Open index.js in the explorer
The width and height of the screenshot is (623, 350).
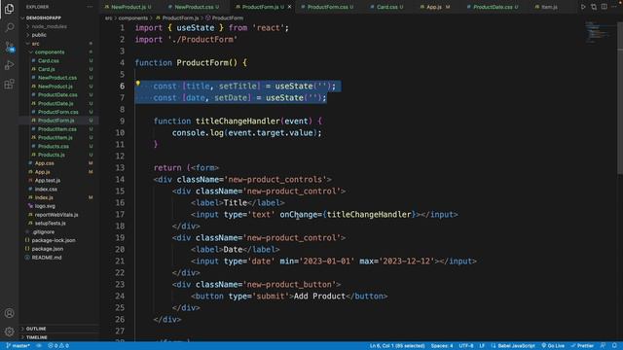tap(44, 197)
